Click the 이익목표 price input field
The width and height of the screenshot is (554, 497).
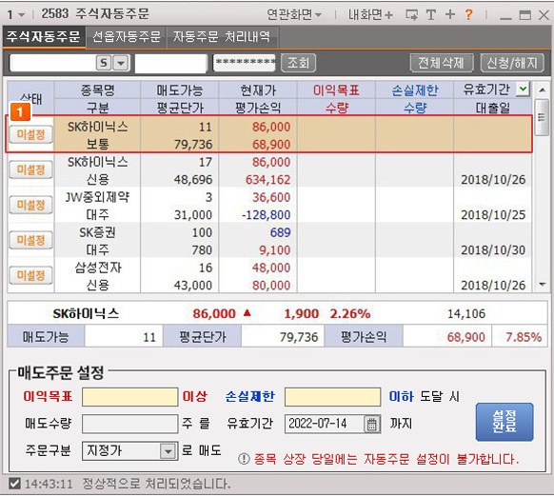tap(130, 397)
